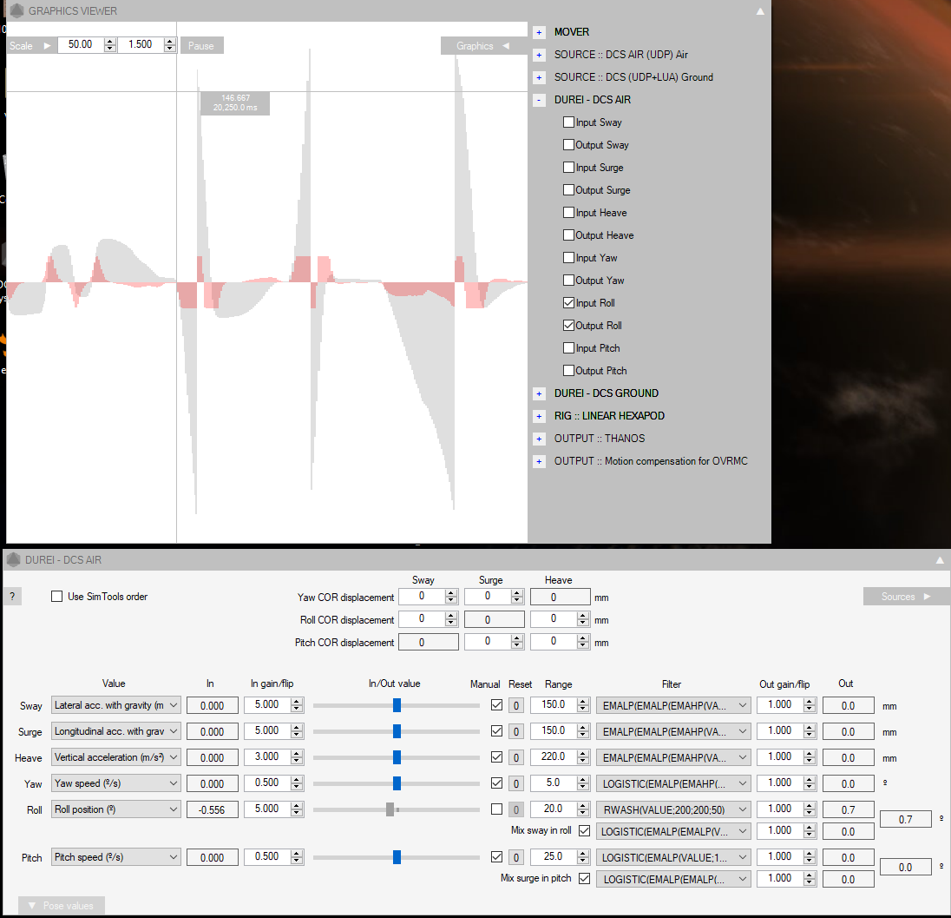Increase the graph scale 50.00 stepper
Image resolution: width=951 pixels, height=918 pixels.
[x=110, y=42]
